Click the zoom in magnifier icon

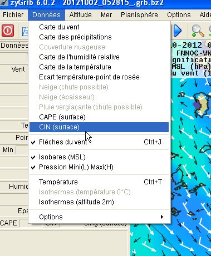(x=198, y=31)
